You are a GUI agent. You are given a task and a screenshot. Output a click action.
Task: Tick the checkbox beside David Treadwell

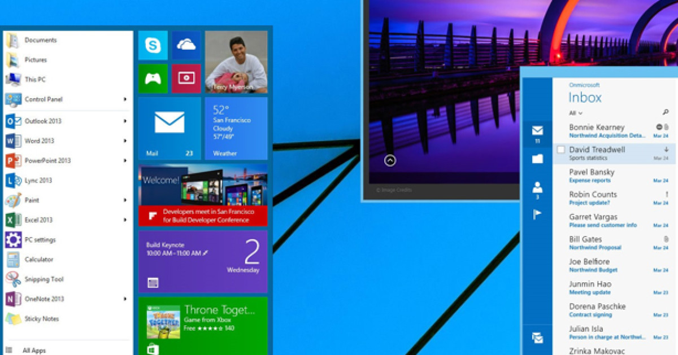pos(561,150)
